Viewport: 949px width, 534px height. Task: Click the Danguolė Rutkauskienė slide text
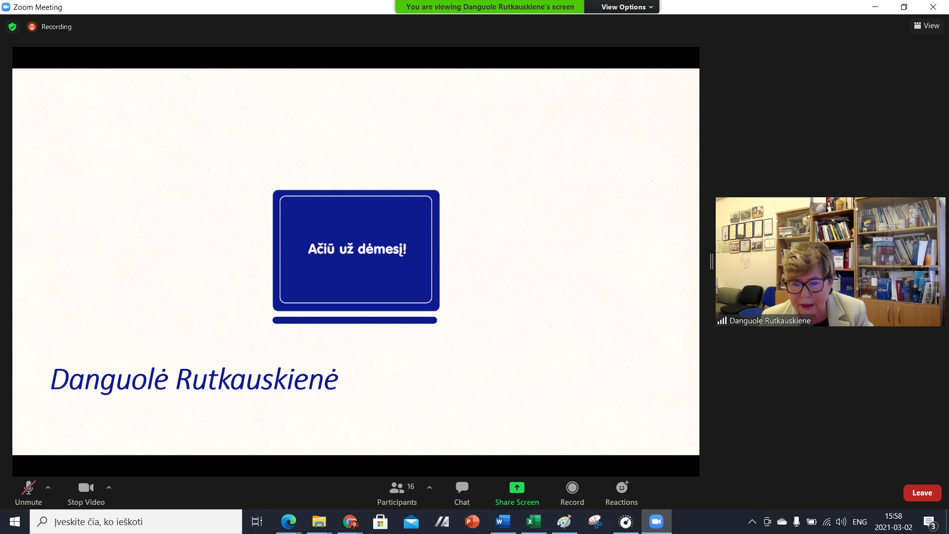click(194, 380)
